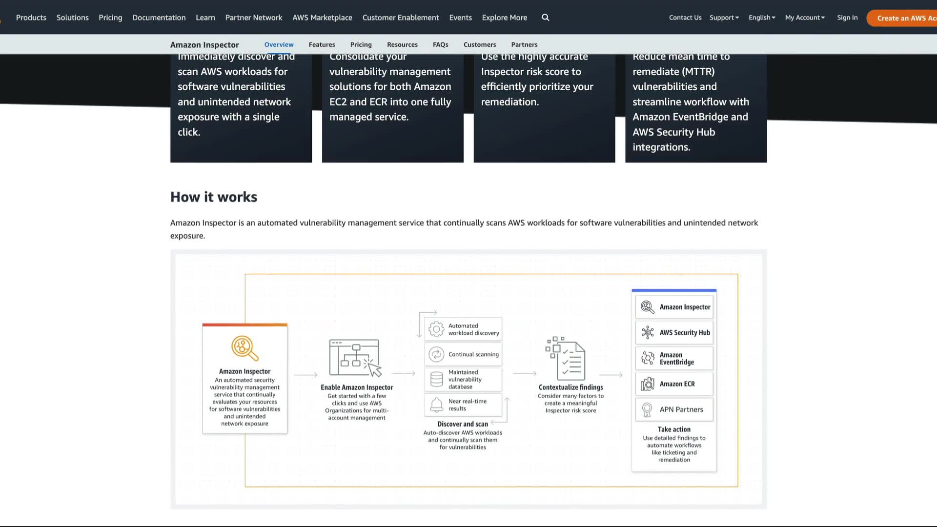Click the Automated workload discovery gear icon
937x527 pixels.
pyautogui.click(x=436, y=329)
